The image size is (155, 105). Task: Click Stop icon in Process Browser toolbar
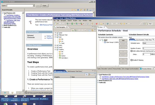point(78,10)
